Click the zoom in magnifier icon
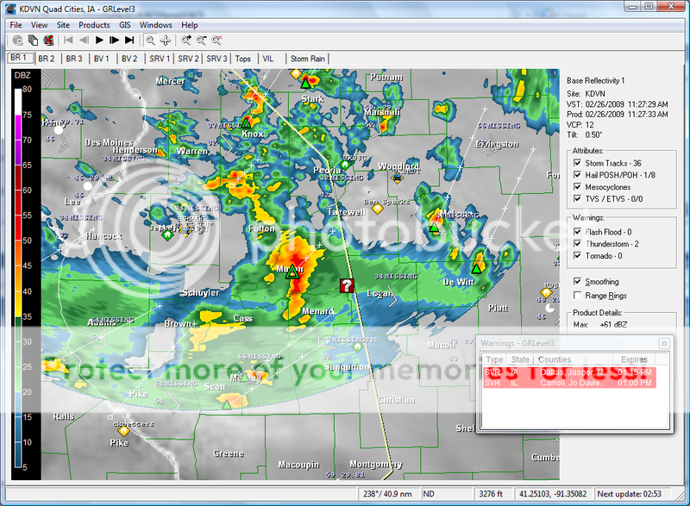This screenshot has height=506, width=690. tap(186, 41)
